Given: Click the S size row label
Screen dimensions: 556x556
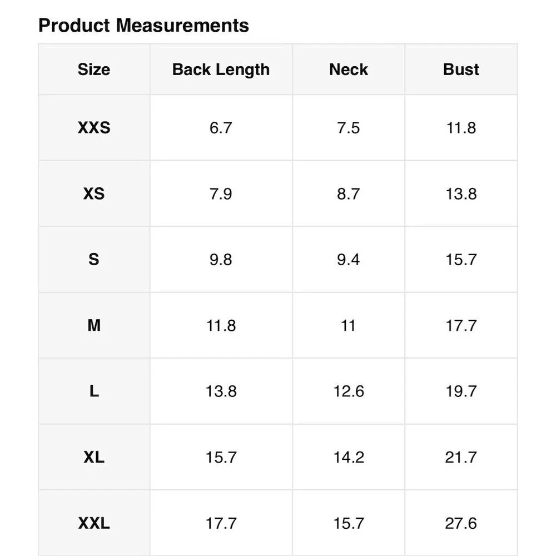Looking at the screenshot, I should coord(94,259).
